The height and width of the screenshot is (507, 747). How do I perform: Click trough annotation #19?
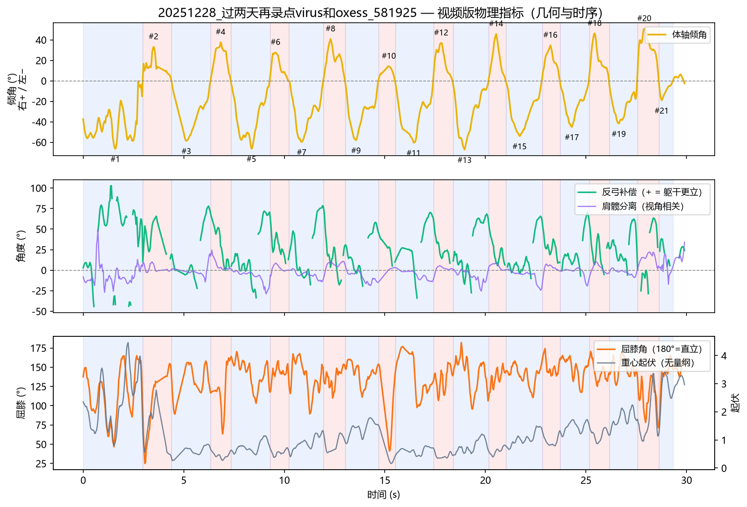tap(619, 134)
